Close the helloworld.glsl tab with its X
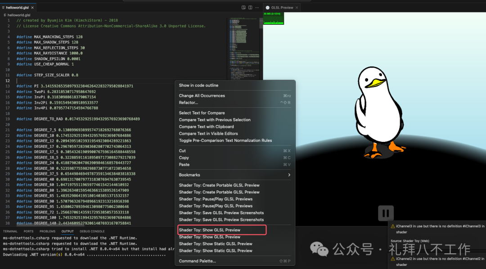This screenshot has width=486, height=269. coord(32,8)
